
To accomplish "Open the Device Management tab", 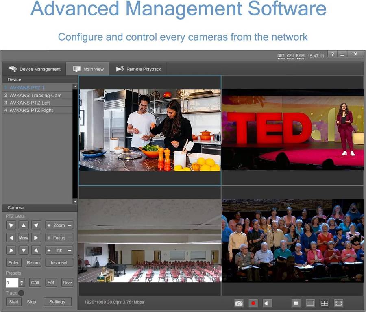I will 35,69.
